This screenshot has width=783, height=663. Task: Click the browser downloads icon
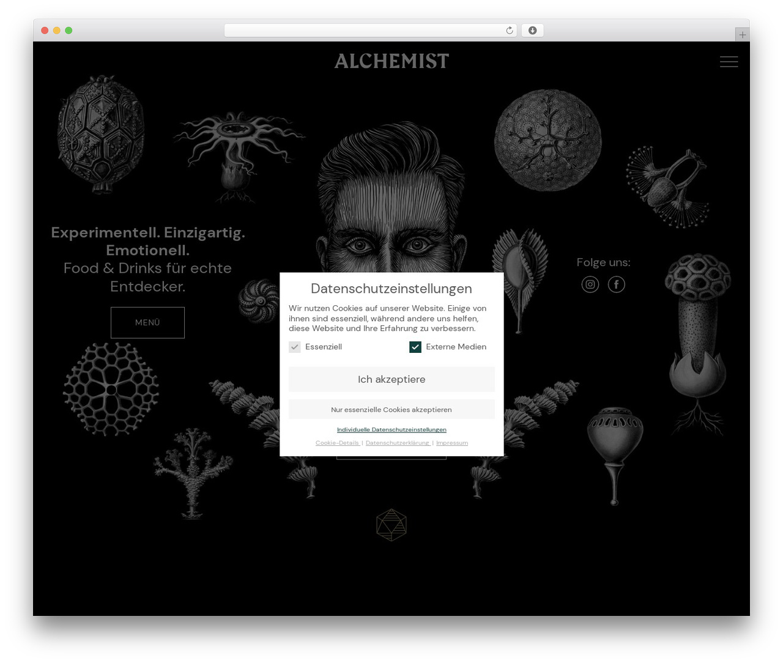(x=532, y=31)
